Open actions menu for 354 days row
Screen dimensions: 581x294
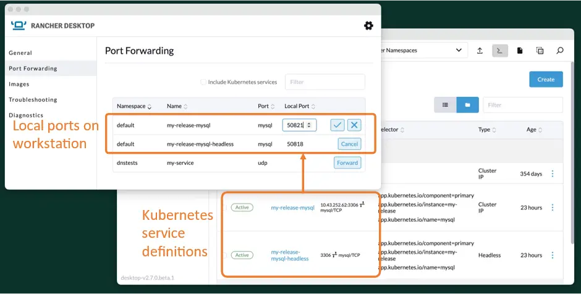(x=553, y=174)
